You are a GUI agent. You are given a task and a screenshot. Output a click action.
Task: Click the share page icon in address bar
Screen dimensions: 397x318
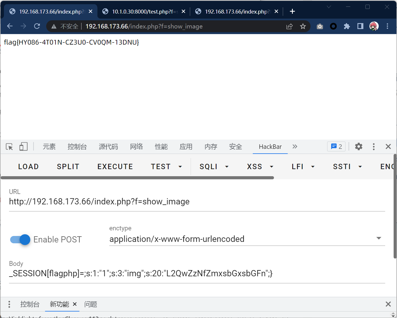click(289, 26)
